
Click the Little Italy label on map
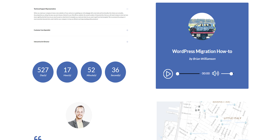[233, 118]
